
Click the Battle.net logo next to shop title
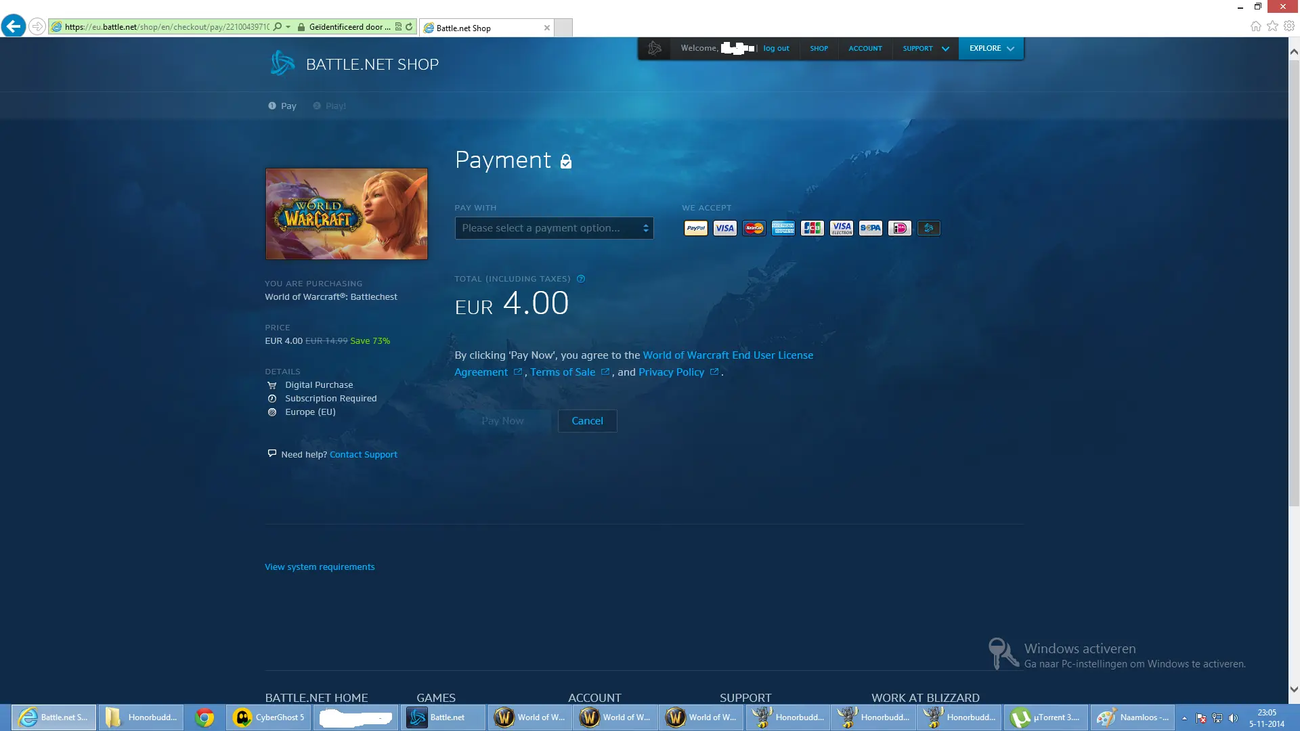click(x=282, y=64)
